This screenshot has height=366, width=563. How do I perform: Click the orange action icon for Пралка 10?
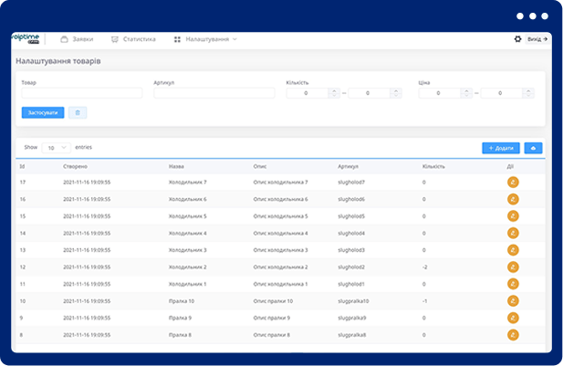pyautogui.click(x=513, y=301)
